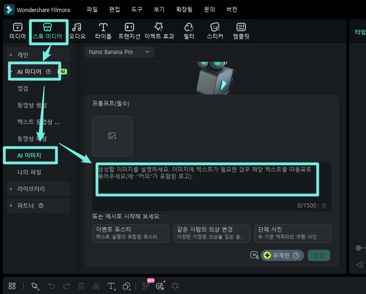Choose the 같은 사람의 의상 변경 example
Viewport: 366px width, 294px height.
[212, 234]
